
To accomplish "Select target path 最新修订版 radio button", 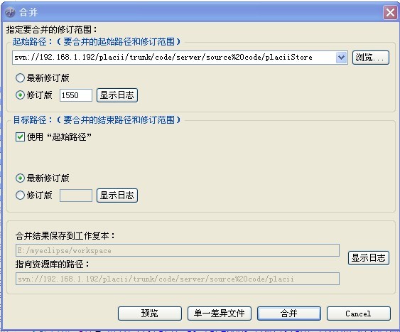I will (x=20, y=178).
